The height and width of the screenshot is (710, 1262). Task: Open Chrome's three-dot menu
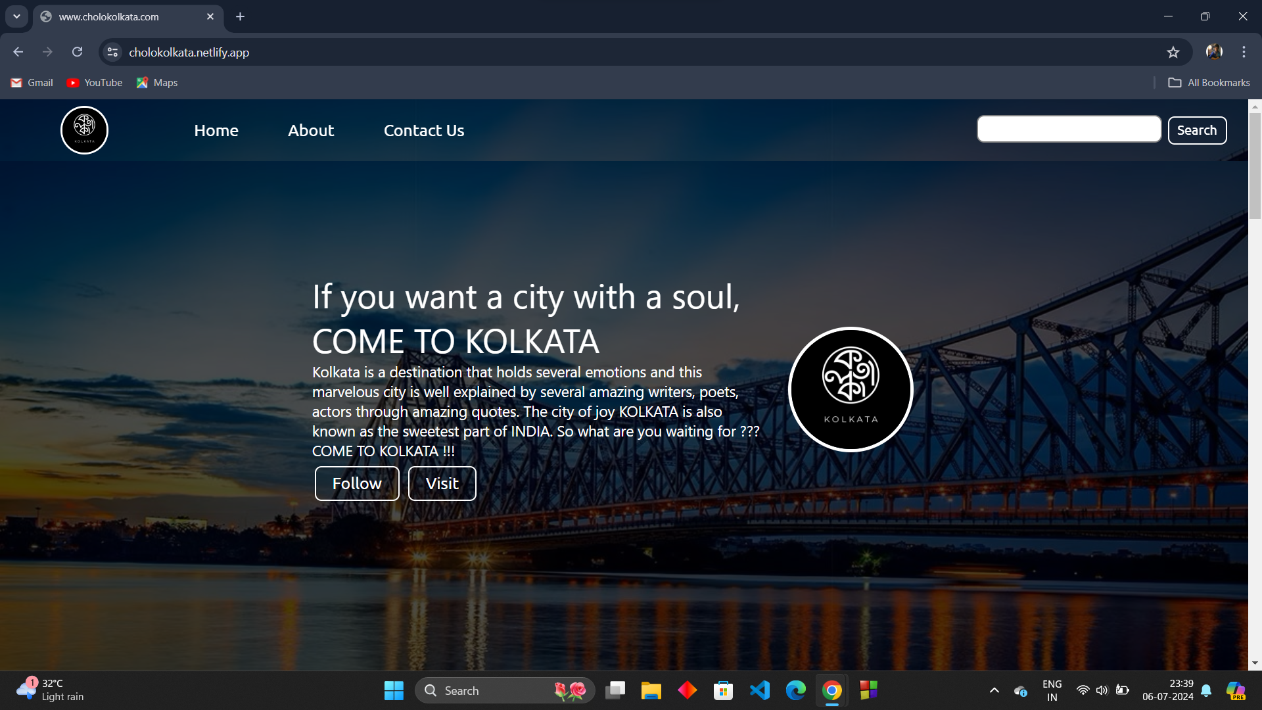(x=1243, y=51)
